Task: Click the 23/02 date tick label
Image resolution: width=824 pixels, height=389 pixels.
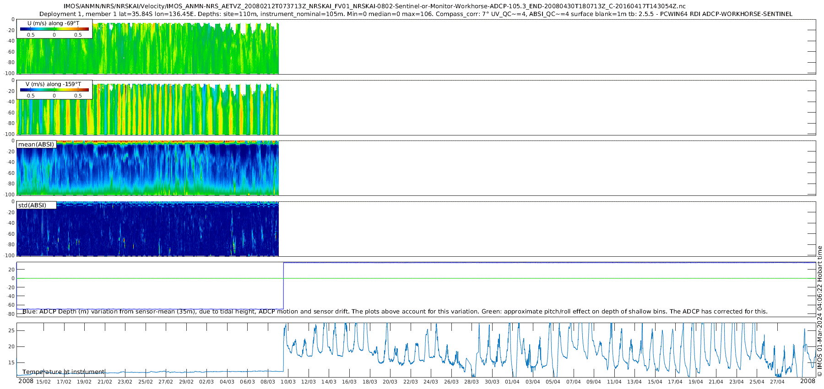Action: coord(125,382)
